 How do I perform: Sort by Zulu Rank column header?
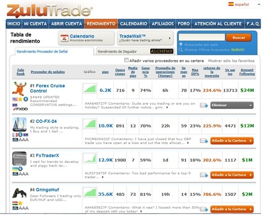pyautogui.click(x=20, y=72)
